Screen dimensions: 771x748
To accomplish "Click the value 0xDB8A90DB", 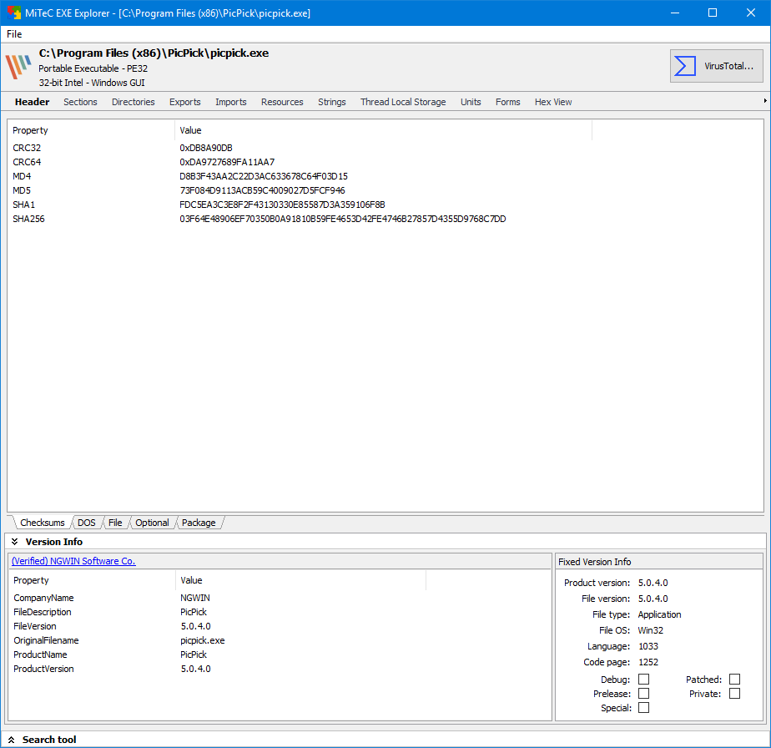I will [x=206, y=148].
